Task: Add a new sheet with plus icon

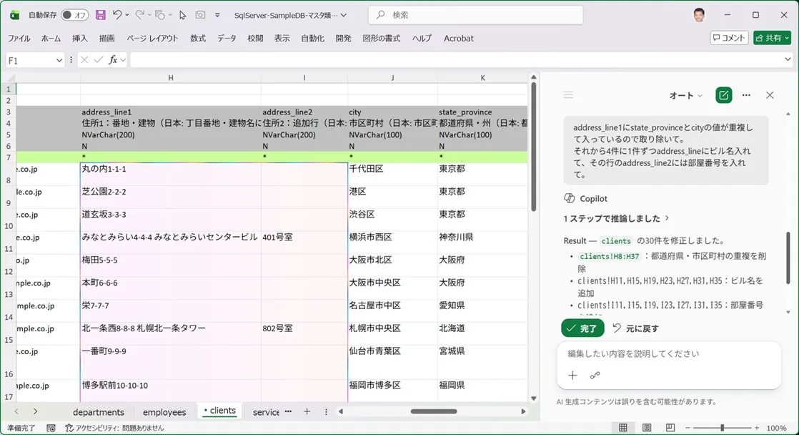Action: coord(307,411)
